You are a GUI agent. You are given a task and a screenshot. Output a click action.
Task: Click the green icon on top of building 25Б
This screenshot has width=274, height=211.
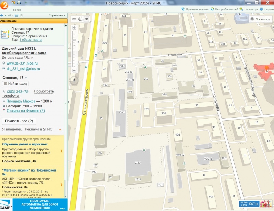pyautogui.click(x=145, y=67)
